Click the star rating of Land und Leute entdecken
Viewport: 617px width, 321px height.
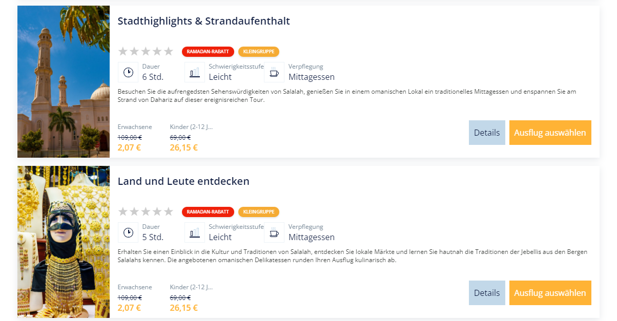click(146, 211)
